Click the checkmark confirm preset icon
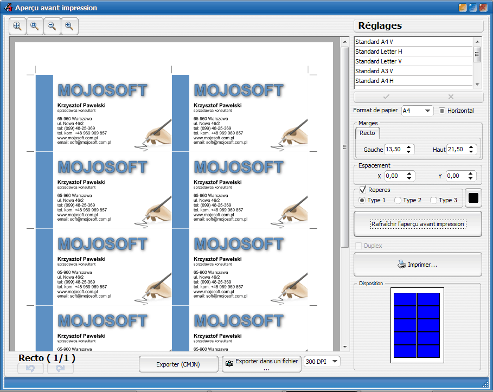The width and height of the screenshot is (493, 392). pos(386,97)
